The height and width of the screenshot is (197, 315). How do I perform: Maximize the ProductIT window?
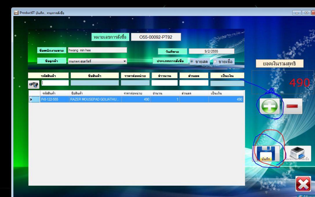tap(306, 13)
